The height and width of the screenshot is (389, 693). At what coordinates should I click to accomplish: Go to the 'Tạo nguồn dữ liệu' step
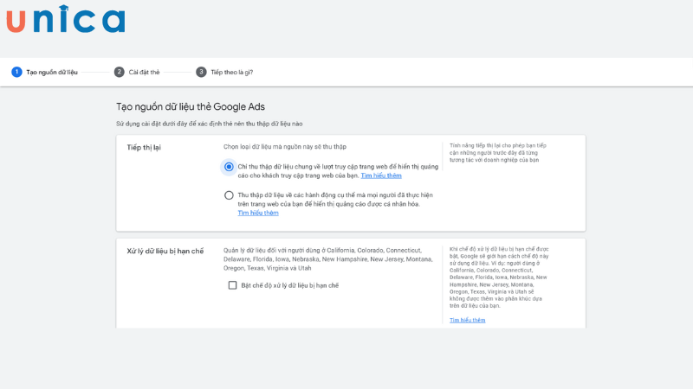point(52,73)
